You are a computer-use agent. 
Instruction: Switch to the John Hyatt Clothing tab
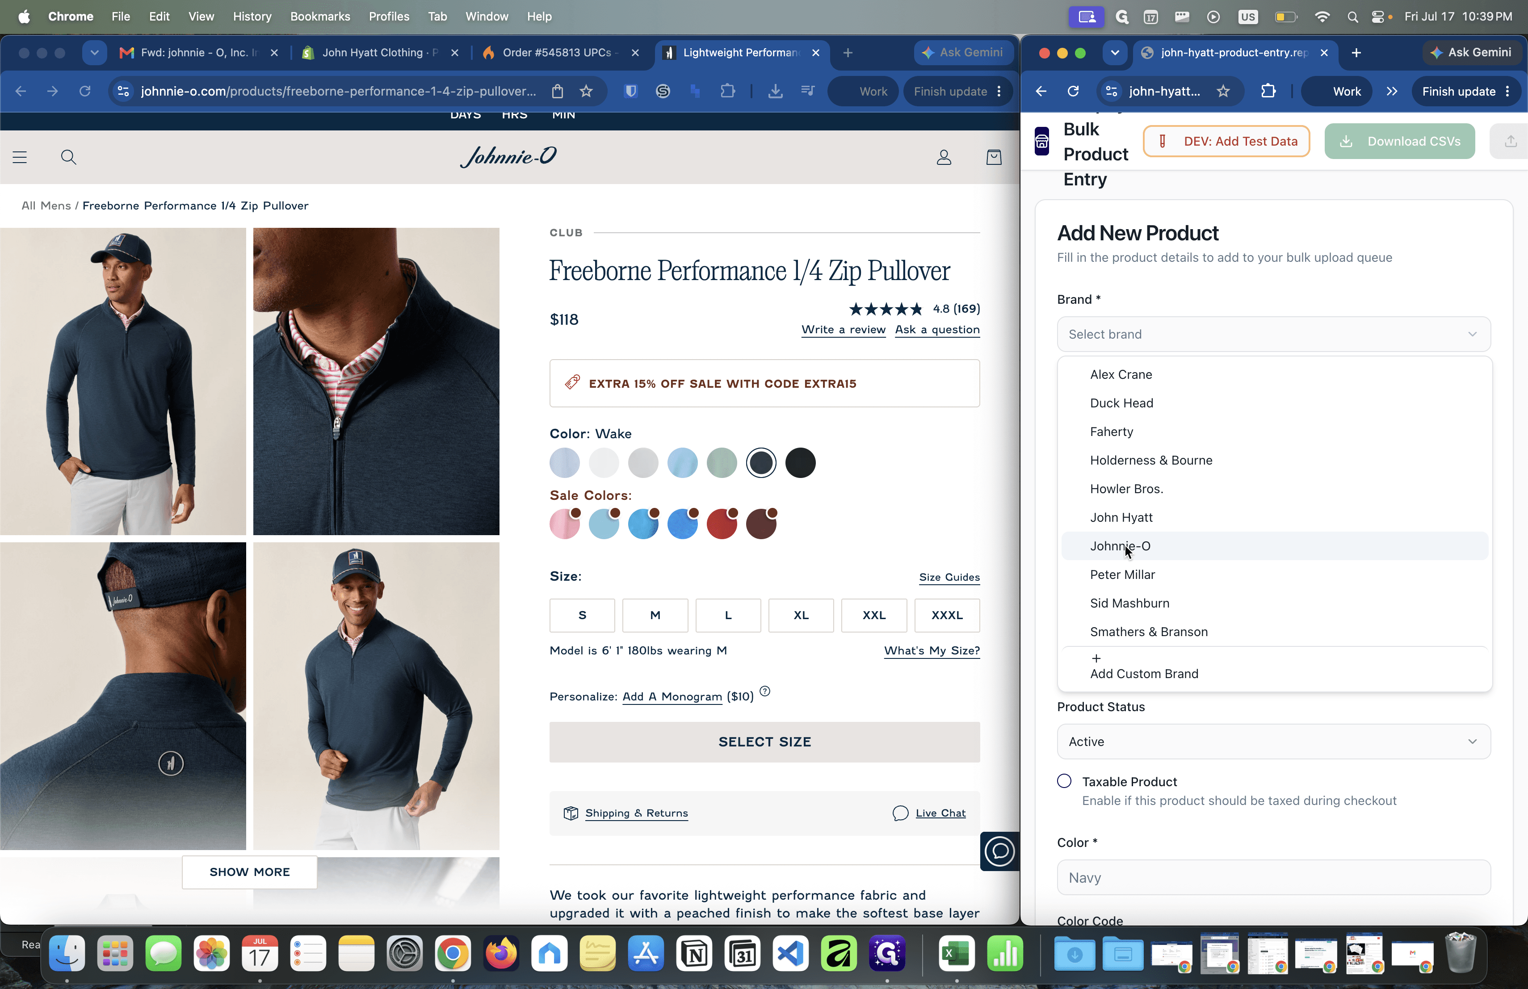(380, 53)
